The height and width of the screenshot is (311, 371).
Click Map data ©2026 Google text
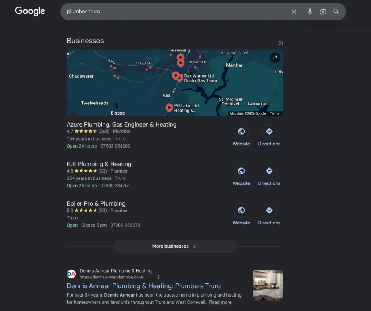tap(248, 113)
